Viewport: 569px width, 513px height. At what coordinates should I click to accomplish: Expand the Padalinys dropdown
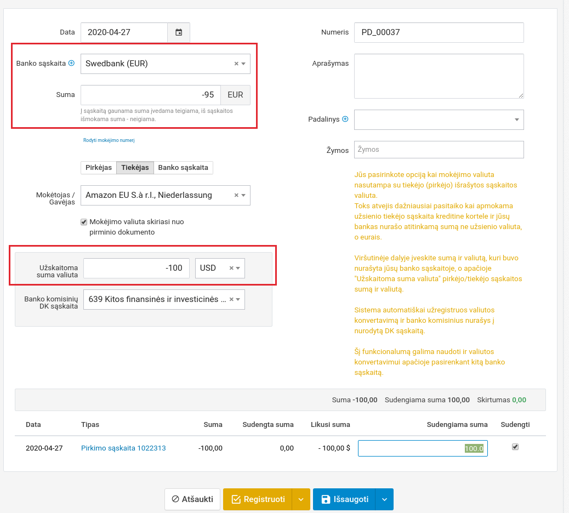[516, 119]
